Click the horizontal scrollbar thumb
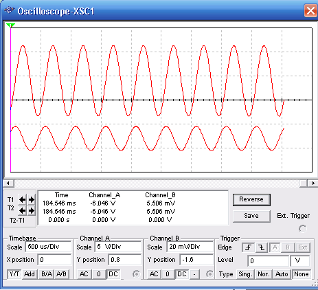 [x=304, y=183]
